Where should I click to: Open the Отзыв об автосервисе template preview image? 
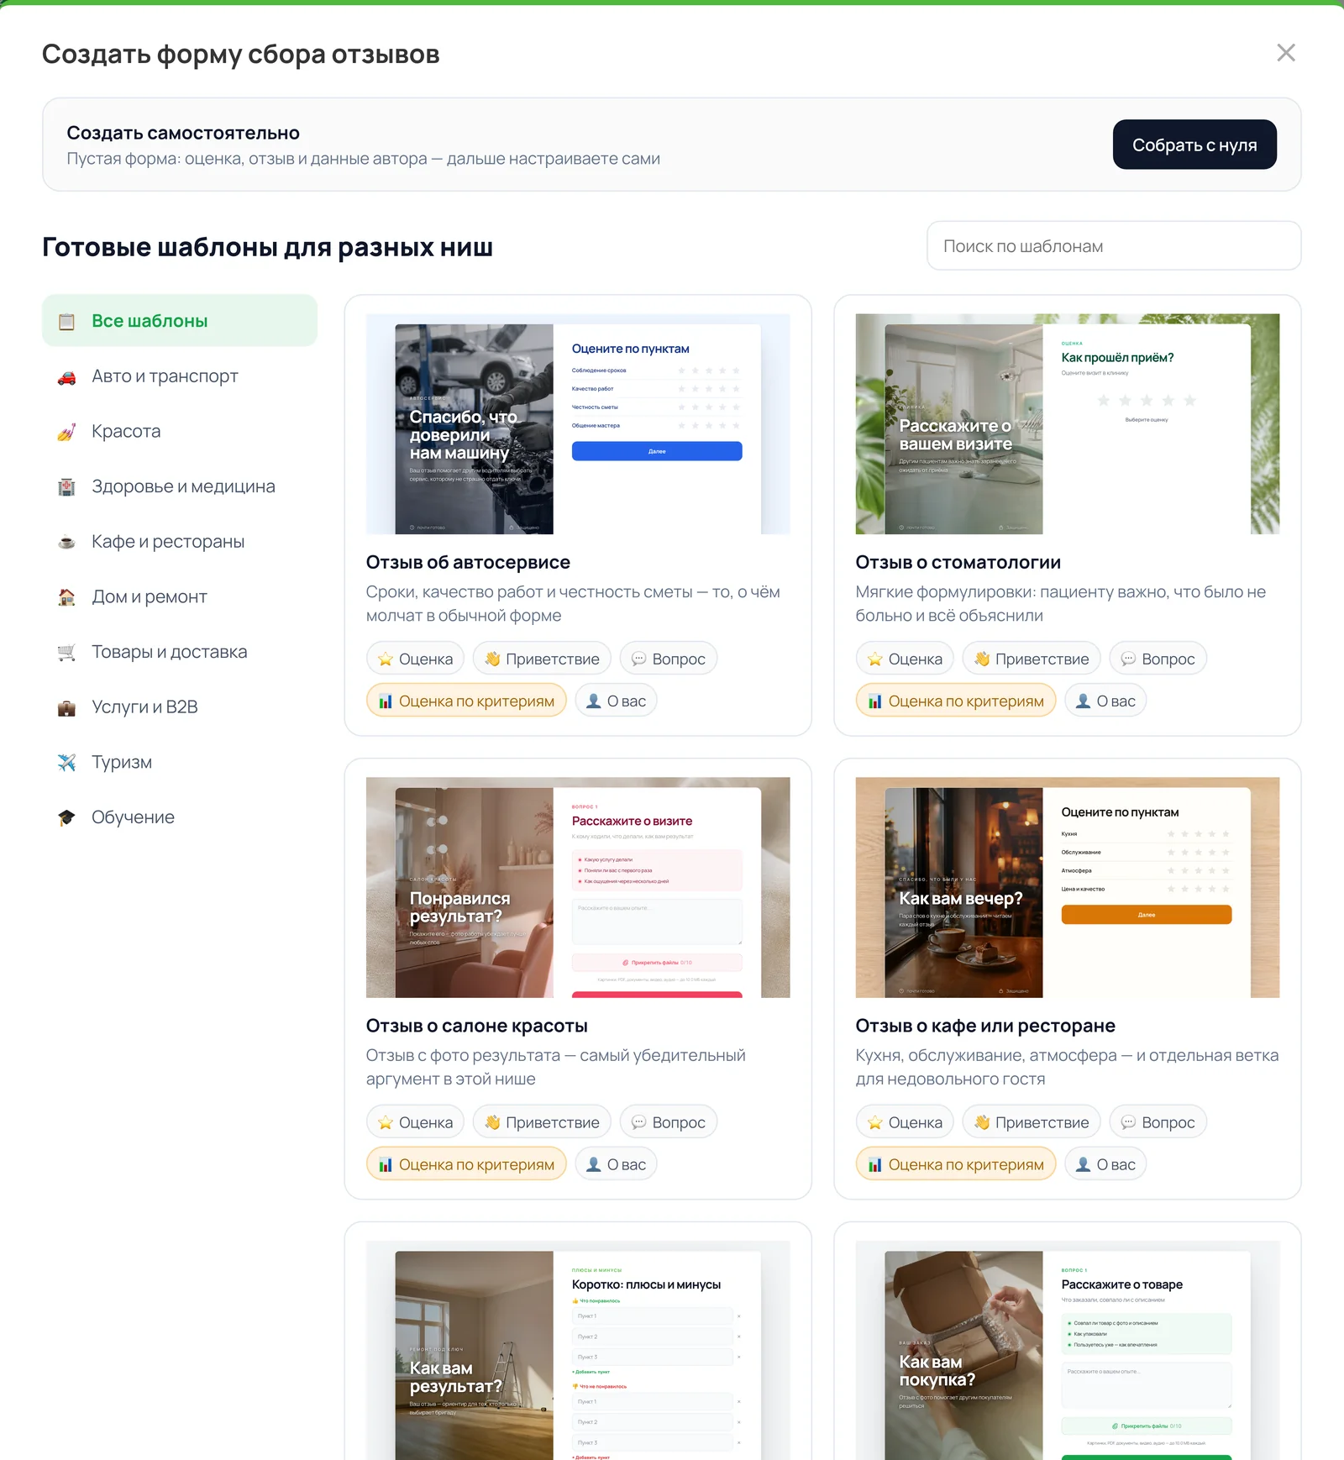(578, 424)
